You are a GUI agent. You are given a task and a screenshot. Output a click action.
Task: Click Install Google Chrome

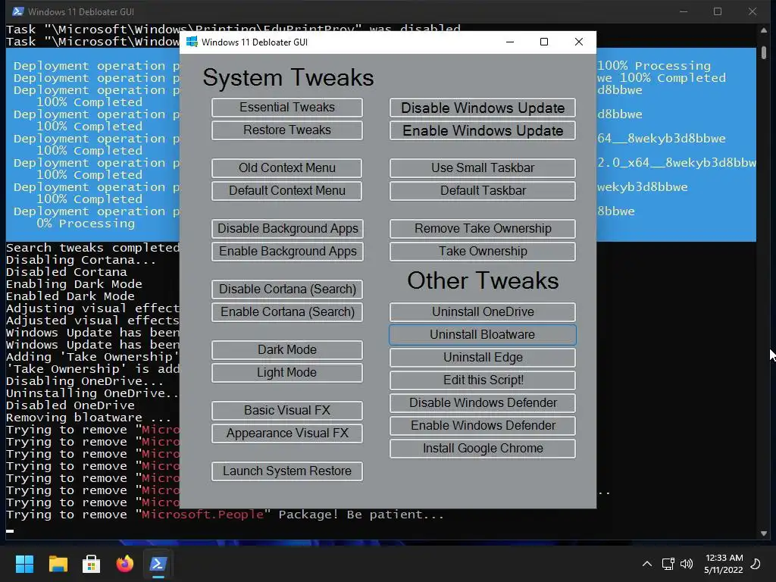pyautogui.click(x=483, y=449)
